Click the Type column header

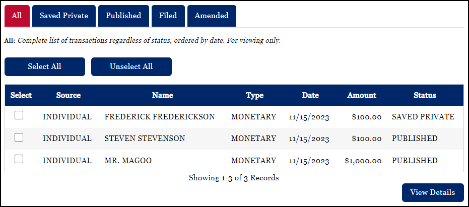pos(254,95)
